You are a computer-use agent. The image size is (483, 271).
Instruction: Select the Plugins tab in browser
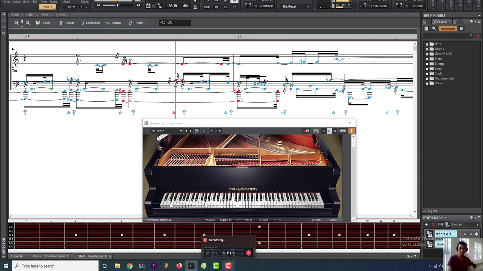441,22
